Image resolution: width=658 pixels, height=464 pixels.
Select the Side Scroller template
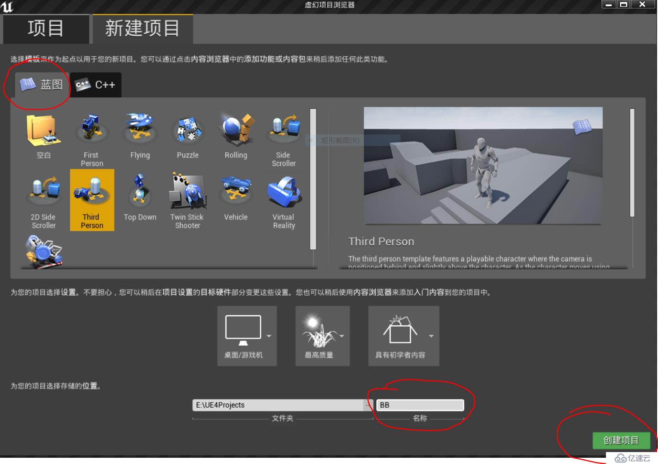284,139
